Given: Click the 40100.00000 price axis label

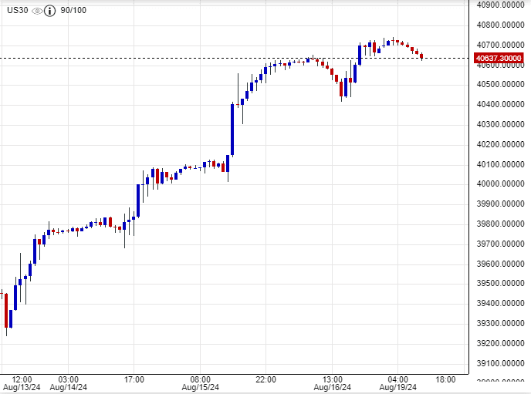Looking at the screenshot, I should point(500,164).
